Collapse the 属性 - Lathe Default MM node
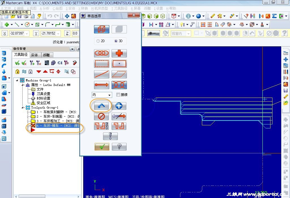 [23, 85]
